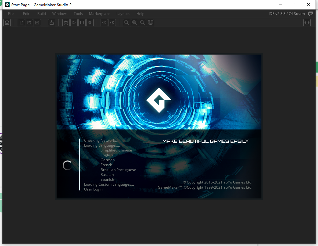Click the loading spinner on splash

[x=67, y=165]
